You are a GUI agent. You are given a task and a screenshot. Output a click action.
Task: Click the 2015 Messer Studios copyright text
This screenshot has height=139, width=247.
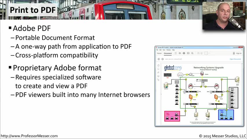[223, 136]
